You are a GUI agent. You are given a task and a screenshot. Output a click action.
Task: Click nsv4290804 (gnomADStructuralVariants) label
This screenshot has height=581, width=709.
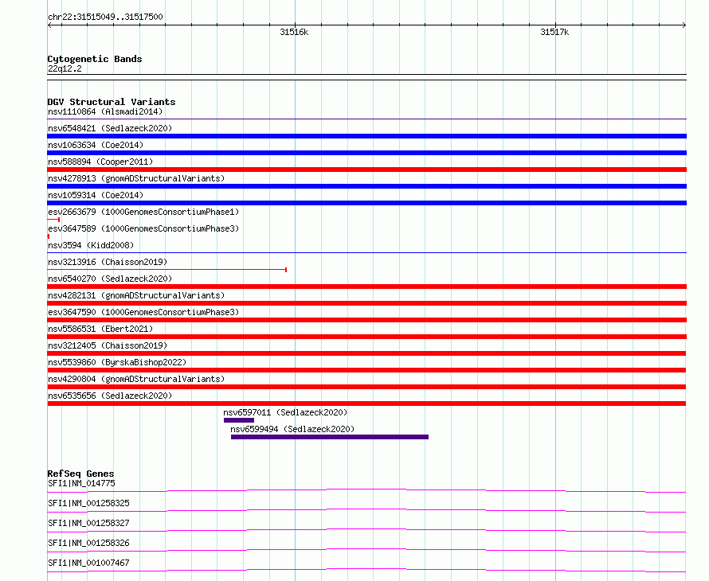click(136, 379)
